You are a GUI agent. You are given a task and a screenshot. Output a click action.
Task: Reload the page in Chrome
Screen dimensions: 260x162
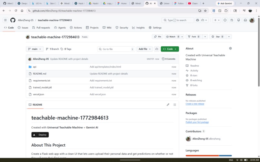click(16, 11)
